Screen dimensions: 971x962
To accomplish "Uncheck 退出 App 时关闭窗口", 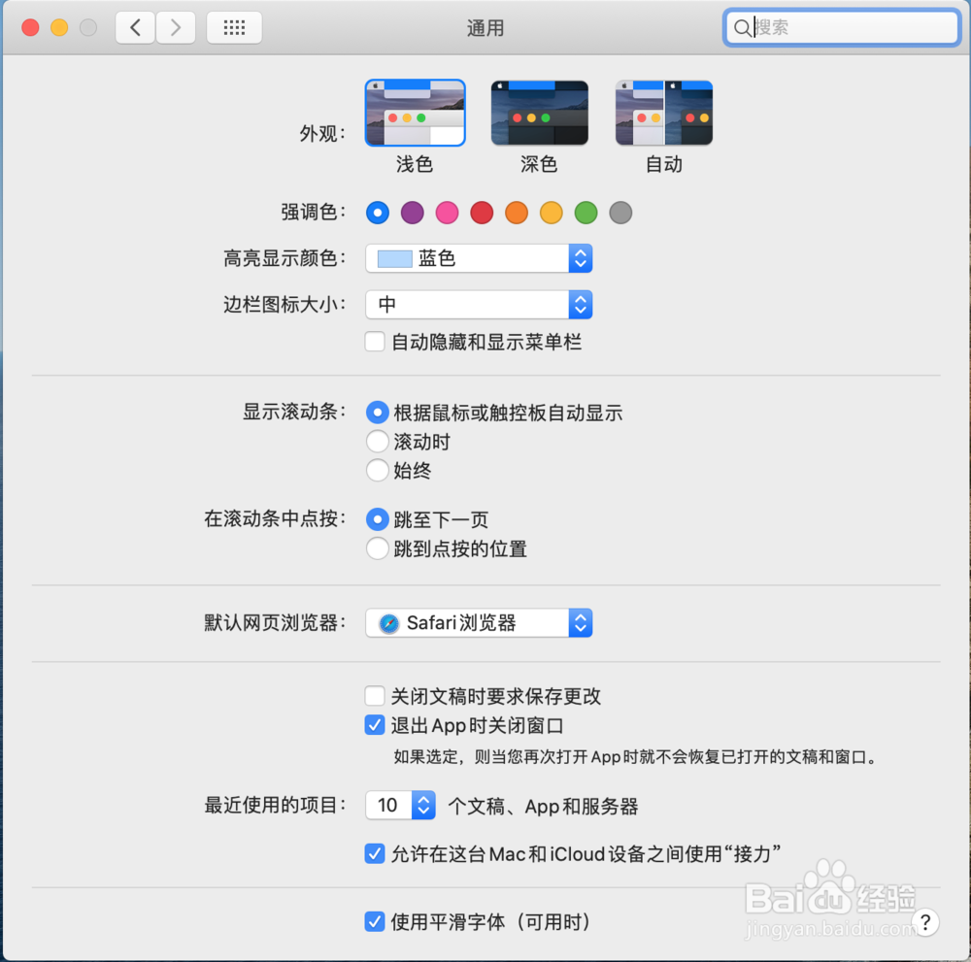I will pyautogui.click(x=375, y=725).
